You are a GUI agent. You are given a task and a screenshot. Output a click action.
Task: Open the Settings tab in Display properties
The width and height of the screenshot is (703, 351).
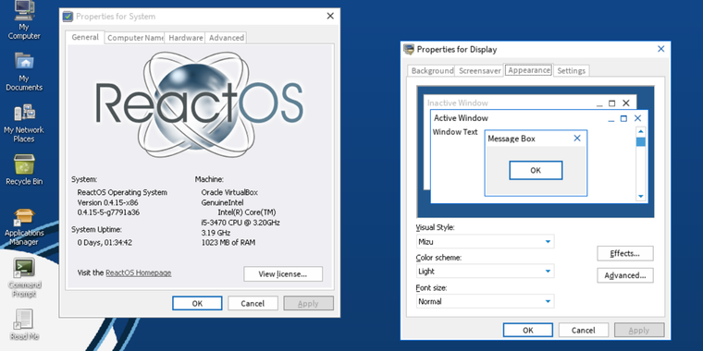(x=572, y=71)
